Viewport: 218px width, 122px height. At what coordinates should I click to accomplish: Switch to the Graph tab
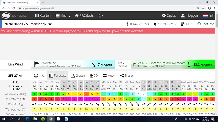point(78,76)
